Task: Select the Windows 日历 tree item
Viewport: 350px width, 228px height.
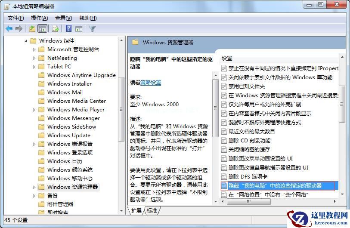Action: (65, 161)
